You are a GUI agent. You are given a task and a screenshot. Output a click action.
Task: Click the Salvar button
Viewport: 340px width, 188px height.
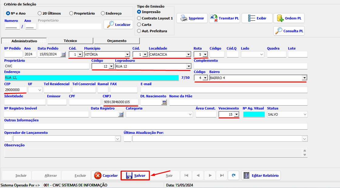135,176
